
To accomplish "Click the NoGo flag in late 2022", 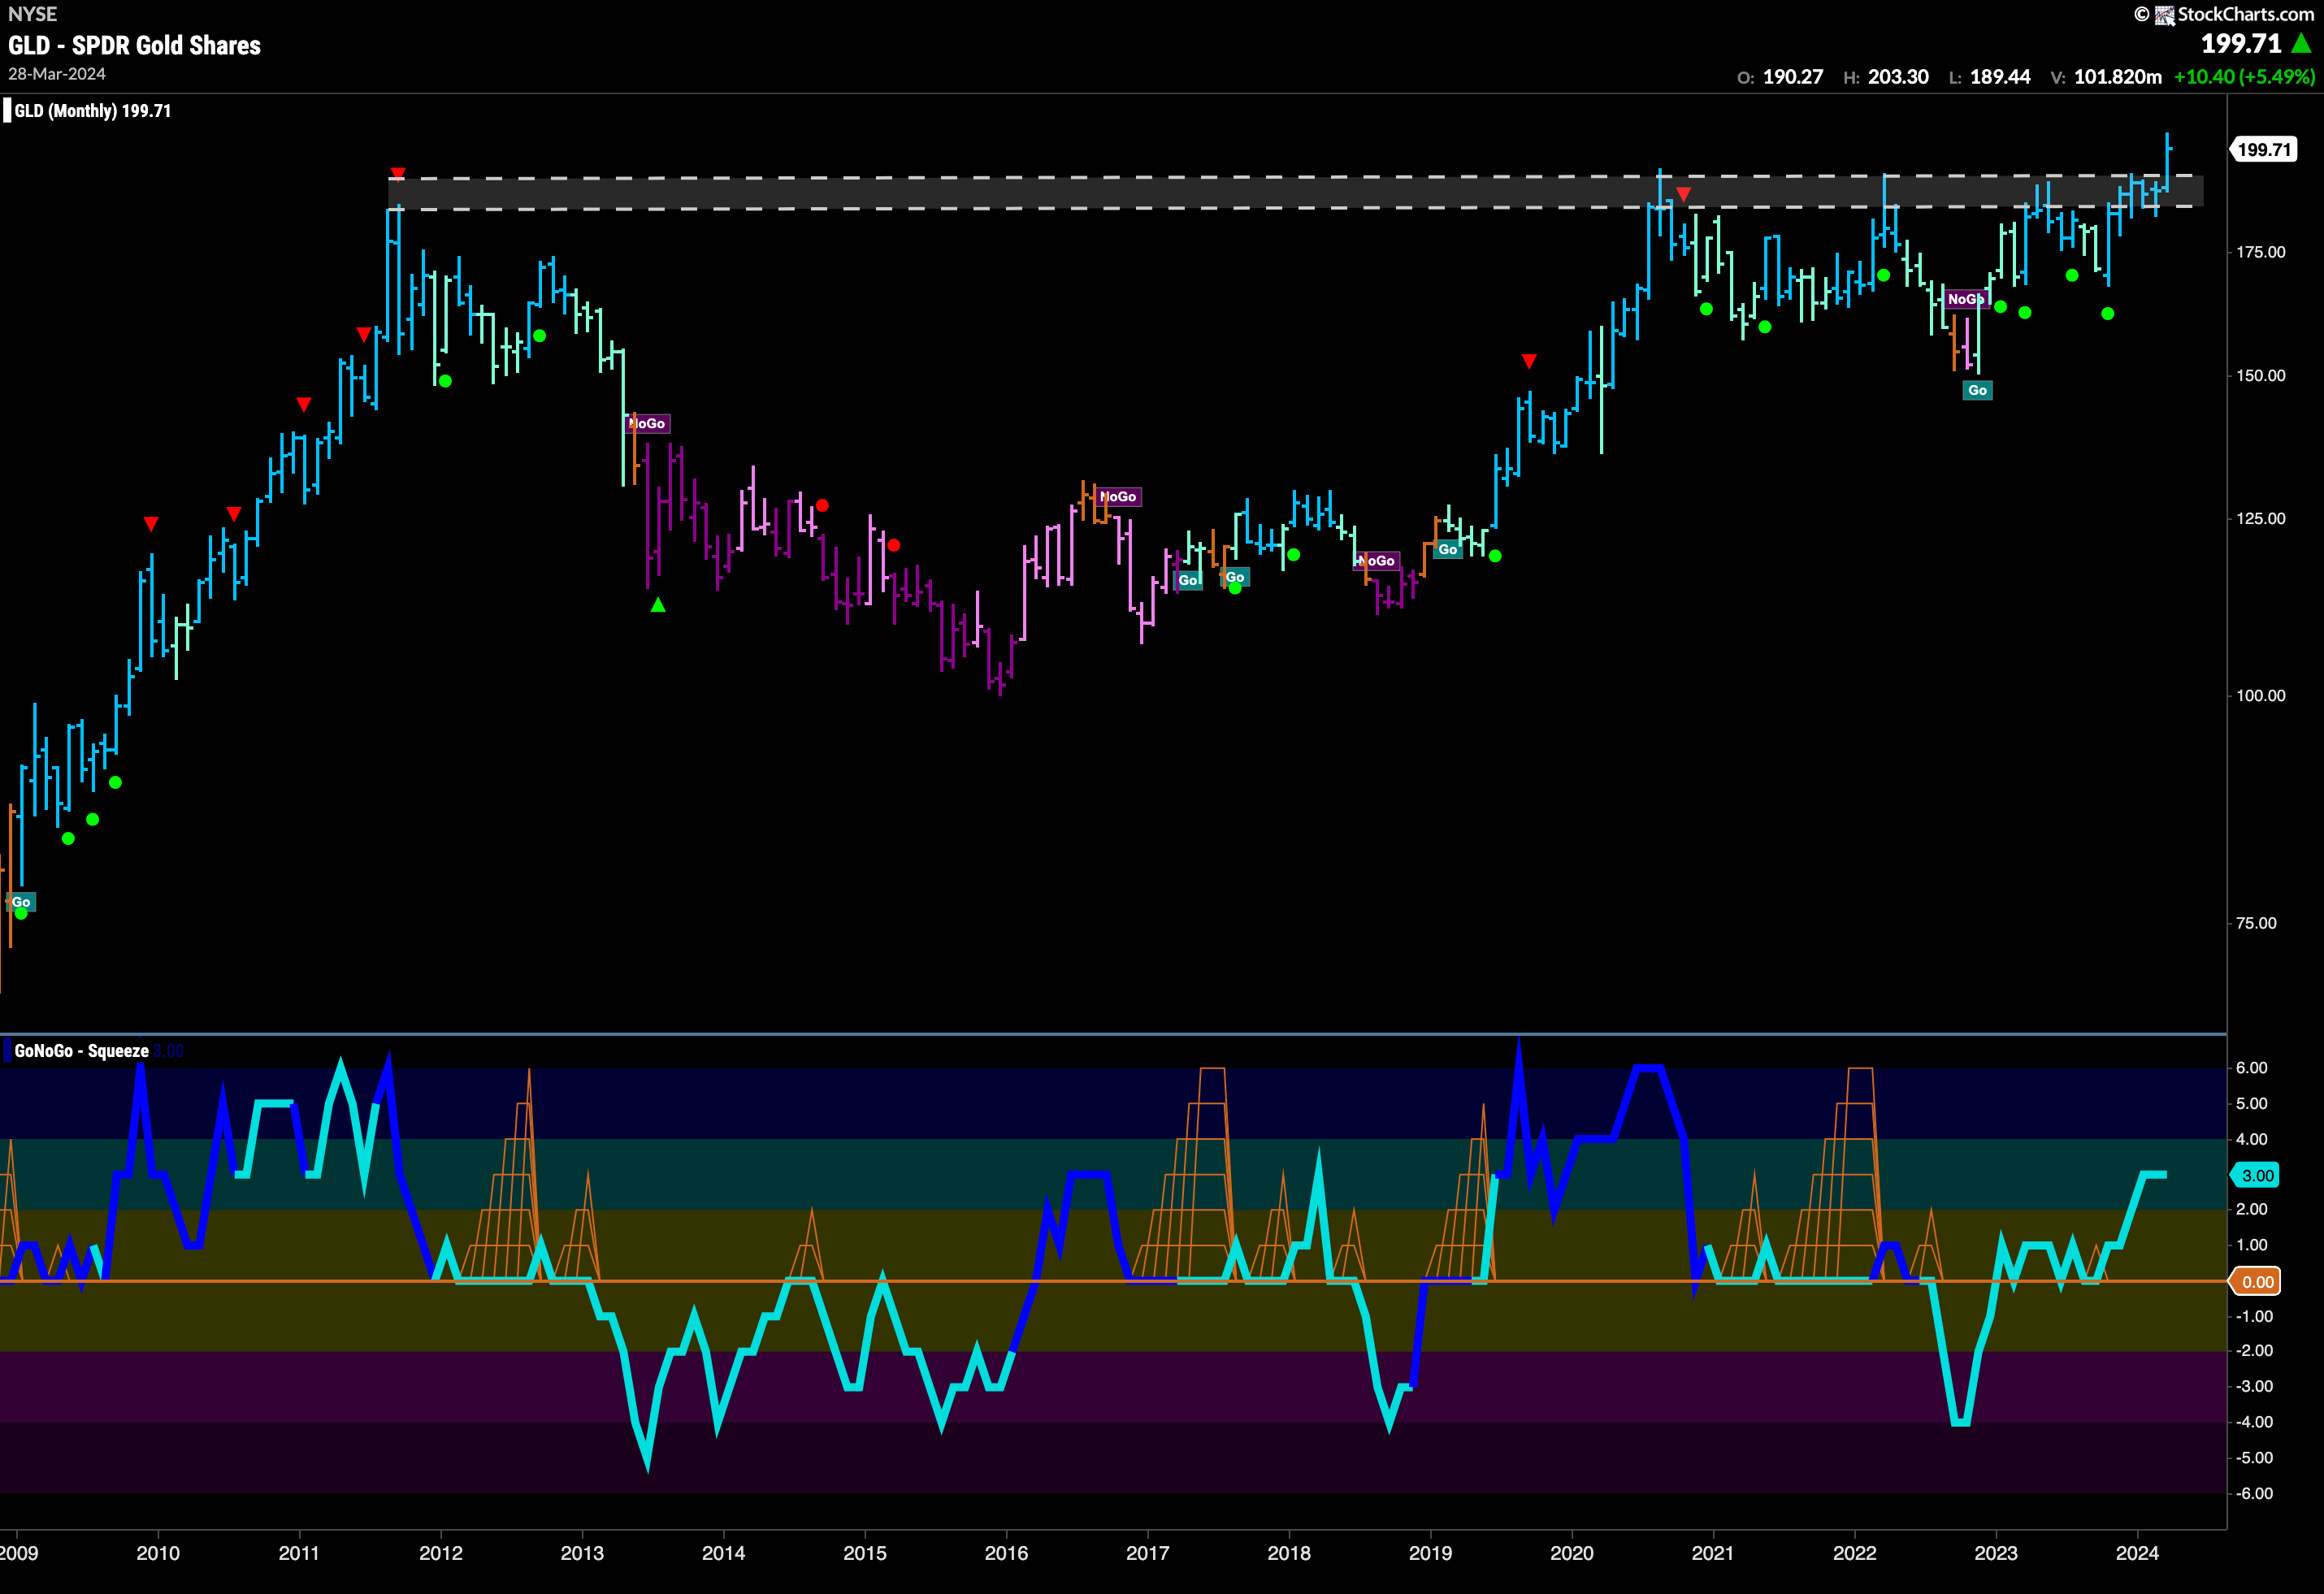I will click(1965, 299).
